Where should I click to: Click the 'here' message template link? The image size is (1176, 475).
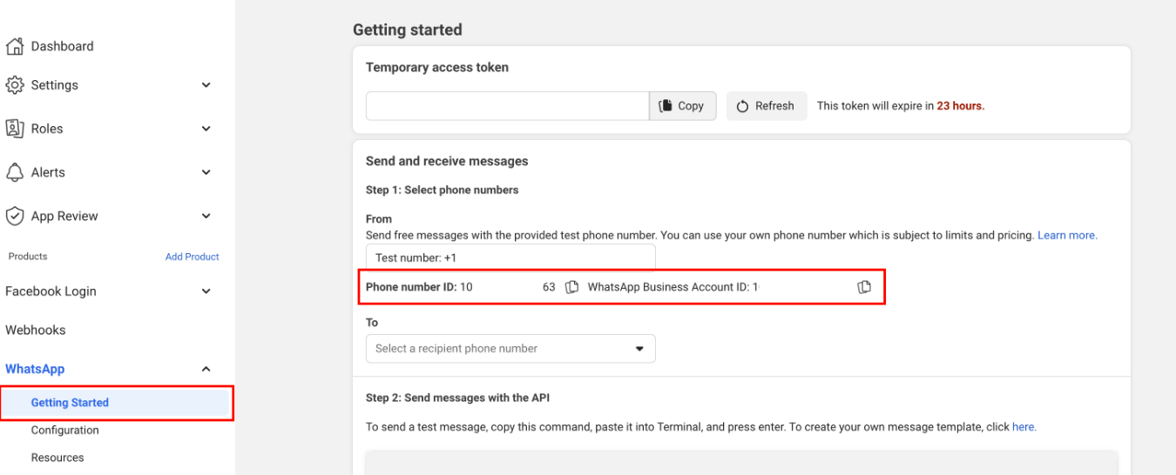(1024, 427)
